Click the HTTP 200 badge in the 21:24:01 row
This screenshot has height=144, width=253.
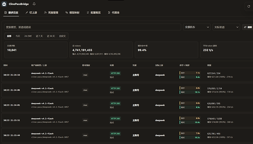pos(115,103)
